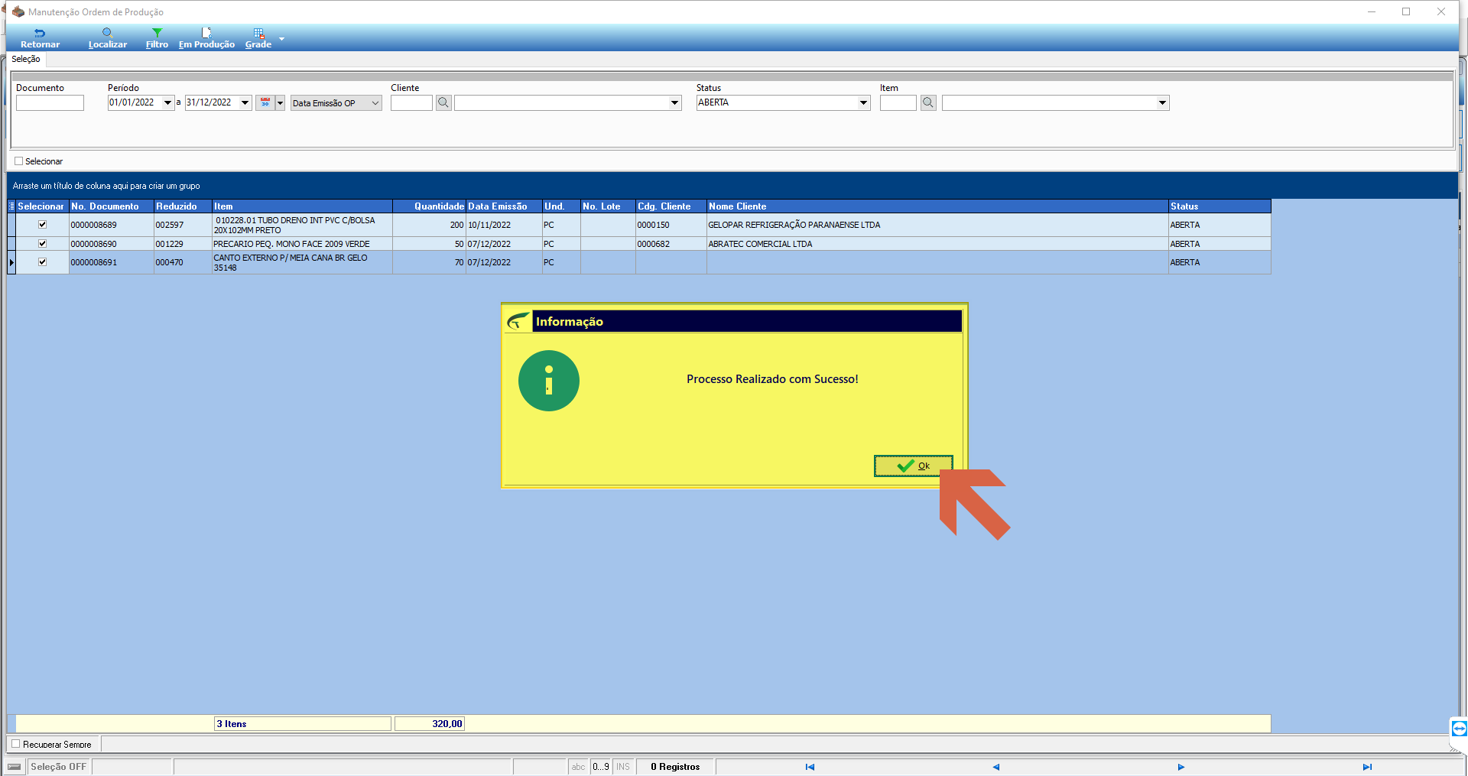
Task: Click the 002597 Reduzido cell
Action: [183, 225]
